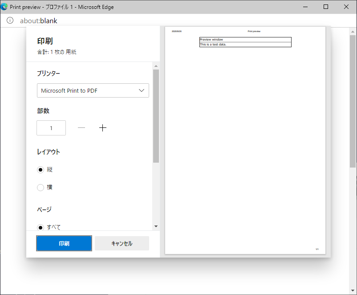Viewport: 357px width, 295px height.
Task: Click the 部数 copies label
Action: (43, 111)
